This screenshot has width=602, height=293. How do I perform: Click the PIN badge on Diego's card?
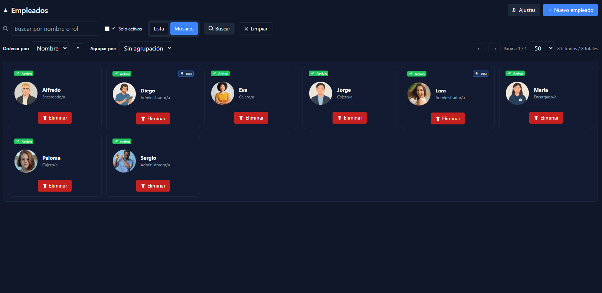pos(186,74)
